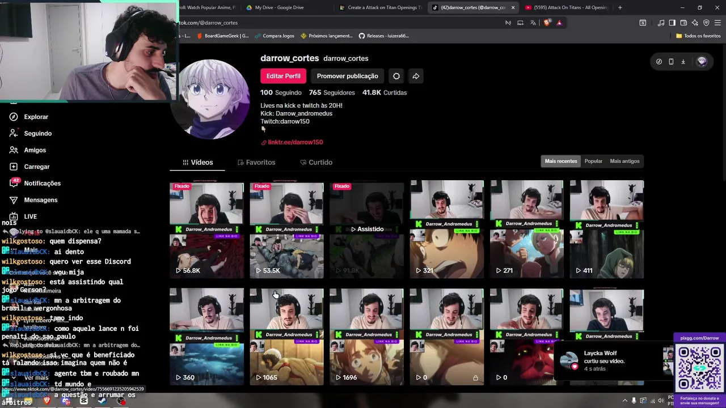Open Laycka Wolf curtiu seu vídeo notification
Image resolution: width=726 pixels, height=408 pixels.
[x=613, y=361]
